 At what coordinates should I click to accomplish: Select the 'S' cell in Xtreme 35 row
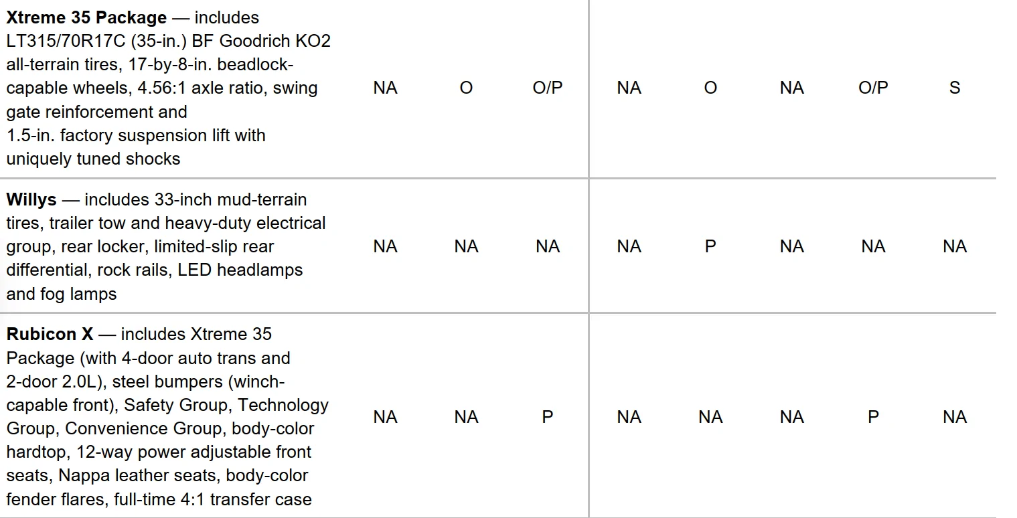[955, 88]
